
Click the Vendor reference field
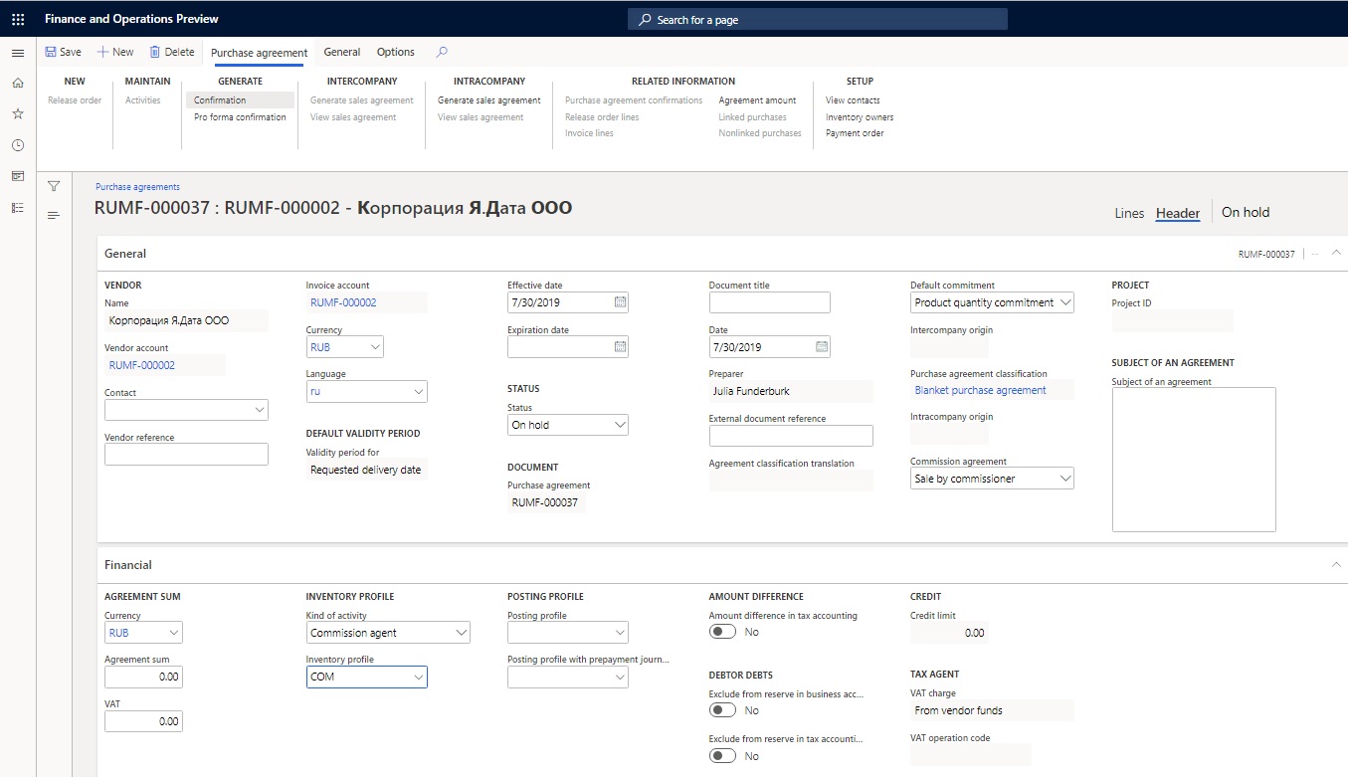[186, 455]
